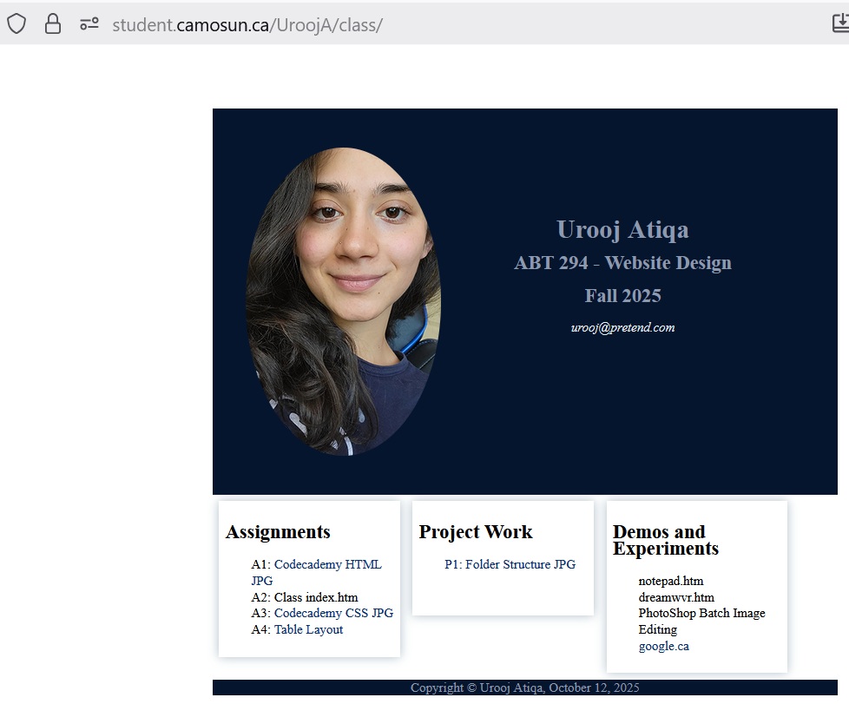The height and width of the screenshot is (704, 849).
Task: Go to the A4 Table Layout link
Action: coord(308,629)
